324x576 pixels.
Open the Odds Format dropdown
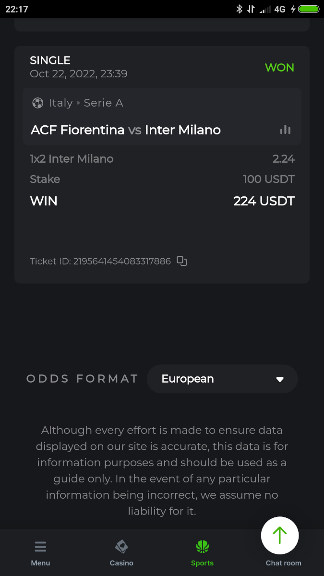pos(222,379)
